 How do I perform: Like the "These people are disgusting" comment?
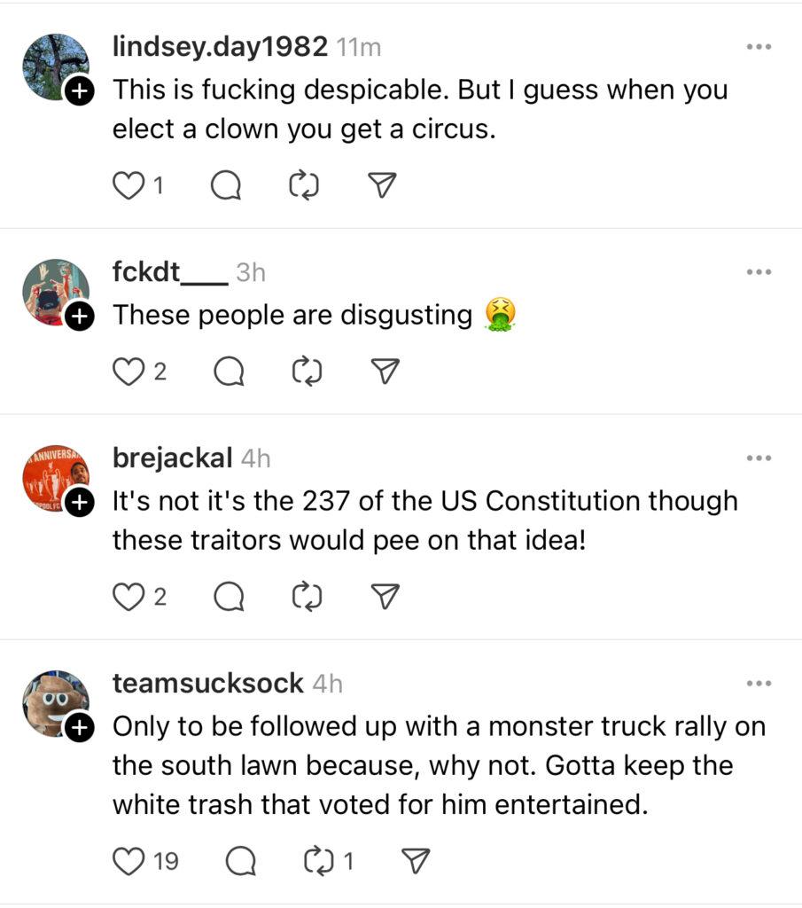129,372
